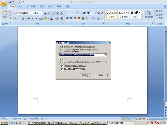The width and height of the screenshot is (167, 125).
Task: Open the server path combo box arrow
Action: 105,55
